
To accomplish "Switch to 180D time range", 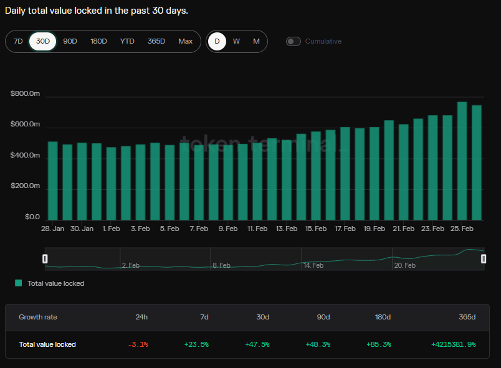I will (98, 41).
